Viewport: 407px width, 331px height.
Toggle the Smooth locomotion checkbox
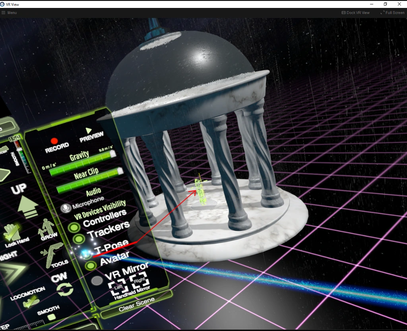tap(52, 317)
